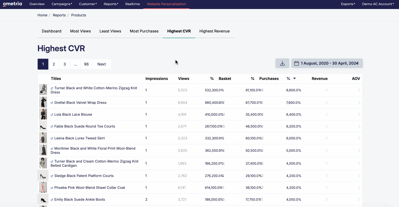Open external link icon for Lola Black Lace Blouse

click(x=52, y=115)
